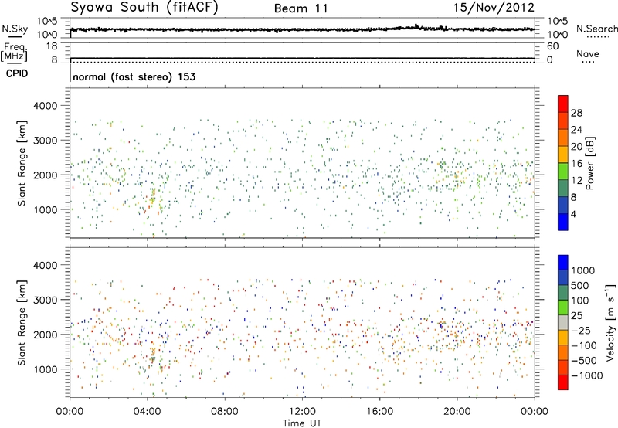The width and height of the screenshot is (618, 428).
Task: Click 'Slant Range [km]' label of velocity panel
Action: pos(22,323)
